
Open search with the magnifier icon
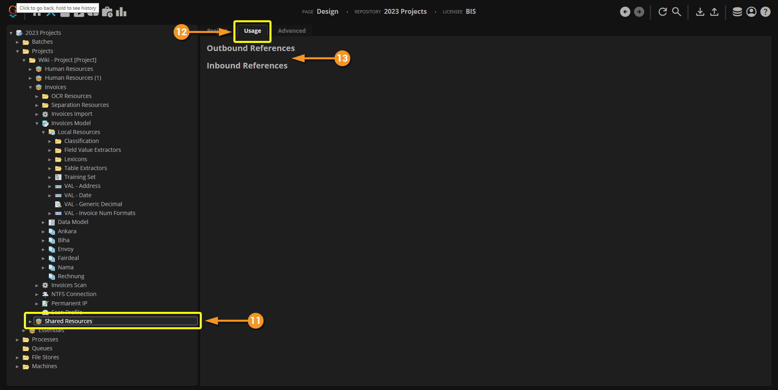pos(677,12)
